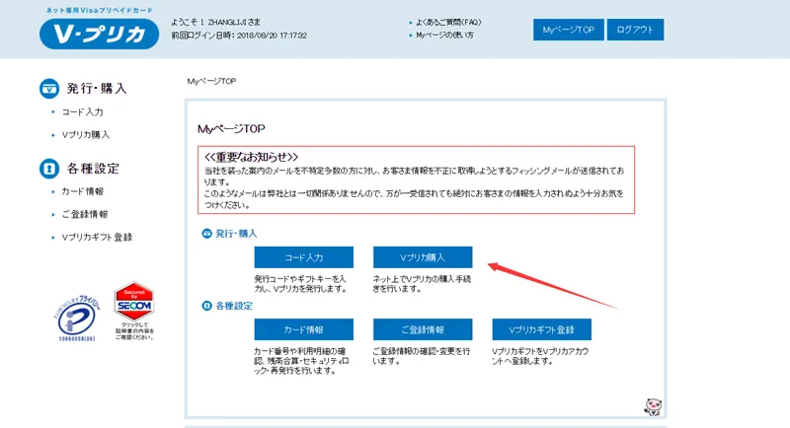Open カード情報 from the sidebar
Image resolution: width=790 pixels, height=428 pixels.
point(82,191)
